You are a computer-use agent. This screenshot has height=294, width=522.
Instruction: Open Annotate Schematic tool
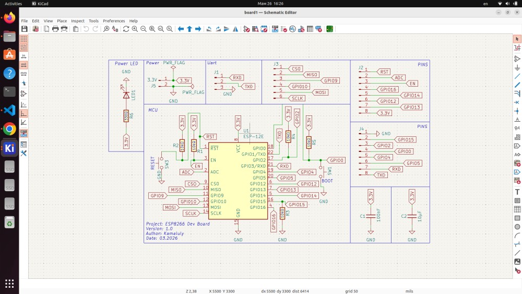pyautogui.click(x=275, y=29)
